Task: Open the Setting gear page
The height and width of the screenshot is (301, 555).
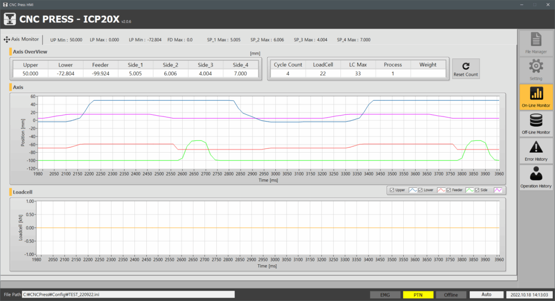Action: 535,70
